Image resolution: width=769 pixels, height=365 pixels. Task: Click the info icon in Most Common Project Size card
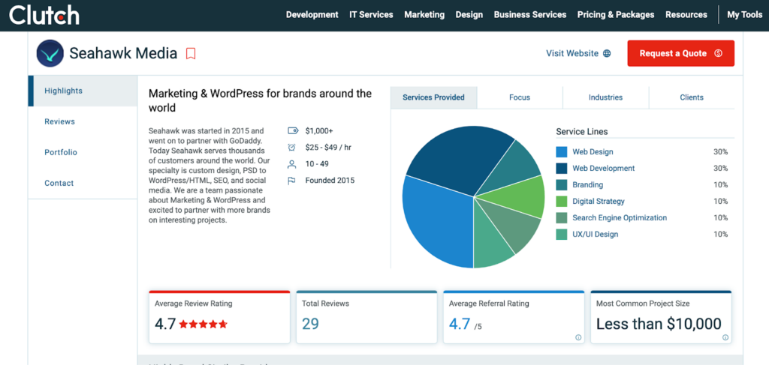coord(725,337)
